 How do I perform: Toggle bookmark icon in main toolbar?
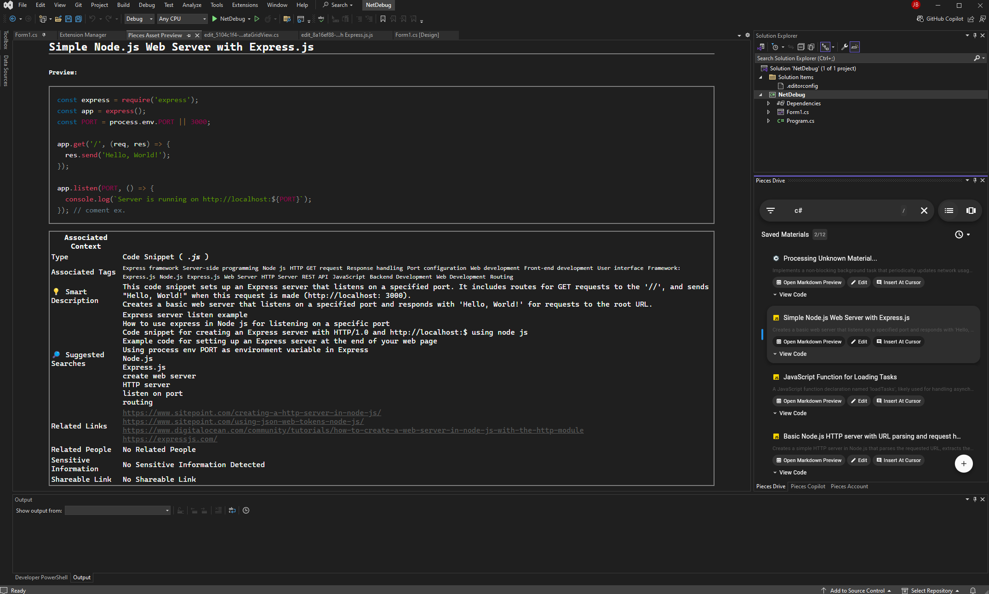[383, 19]
